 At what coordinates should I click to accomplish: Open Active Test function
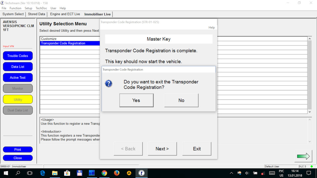[18, 77]
